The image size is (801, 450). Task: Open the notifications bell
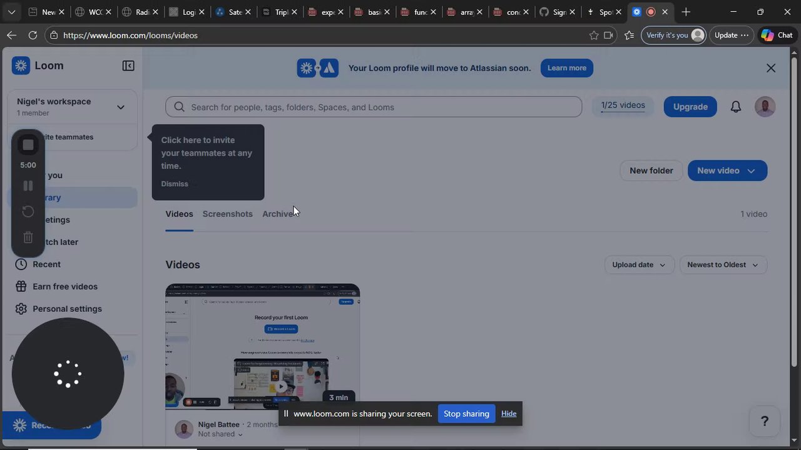(x=736, y=107)
